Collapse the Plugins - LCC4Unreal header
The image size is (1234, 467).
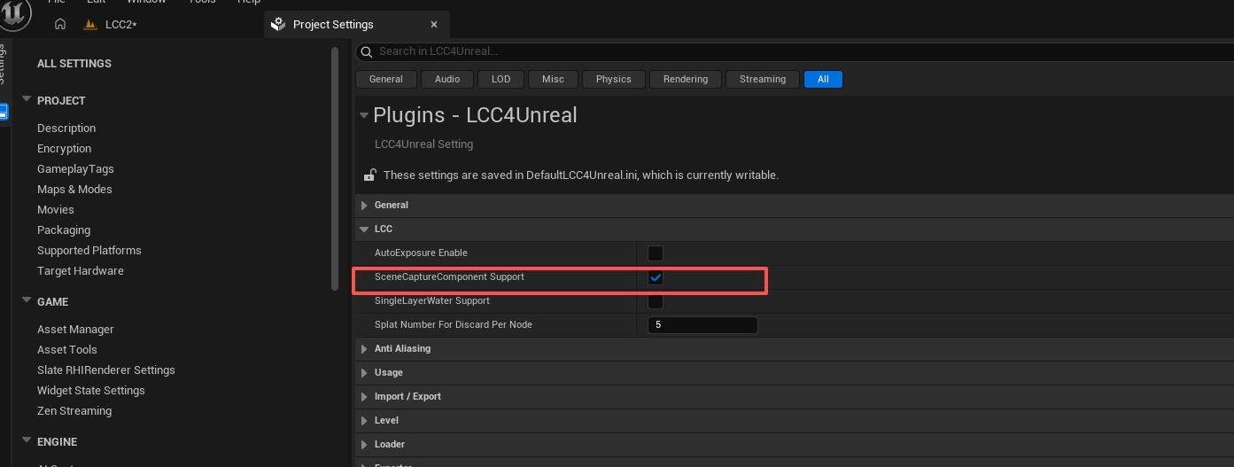pos(363,115)
